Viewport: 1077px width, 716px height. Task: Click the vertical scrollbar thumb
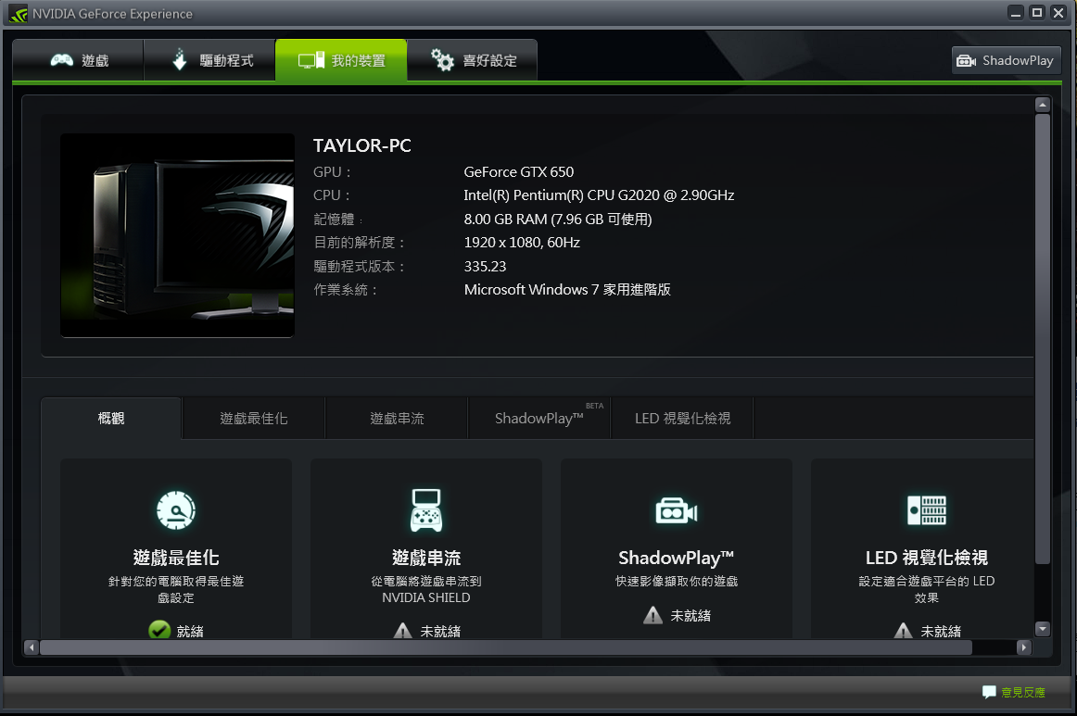[1043, 339]
